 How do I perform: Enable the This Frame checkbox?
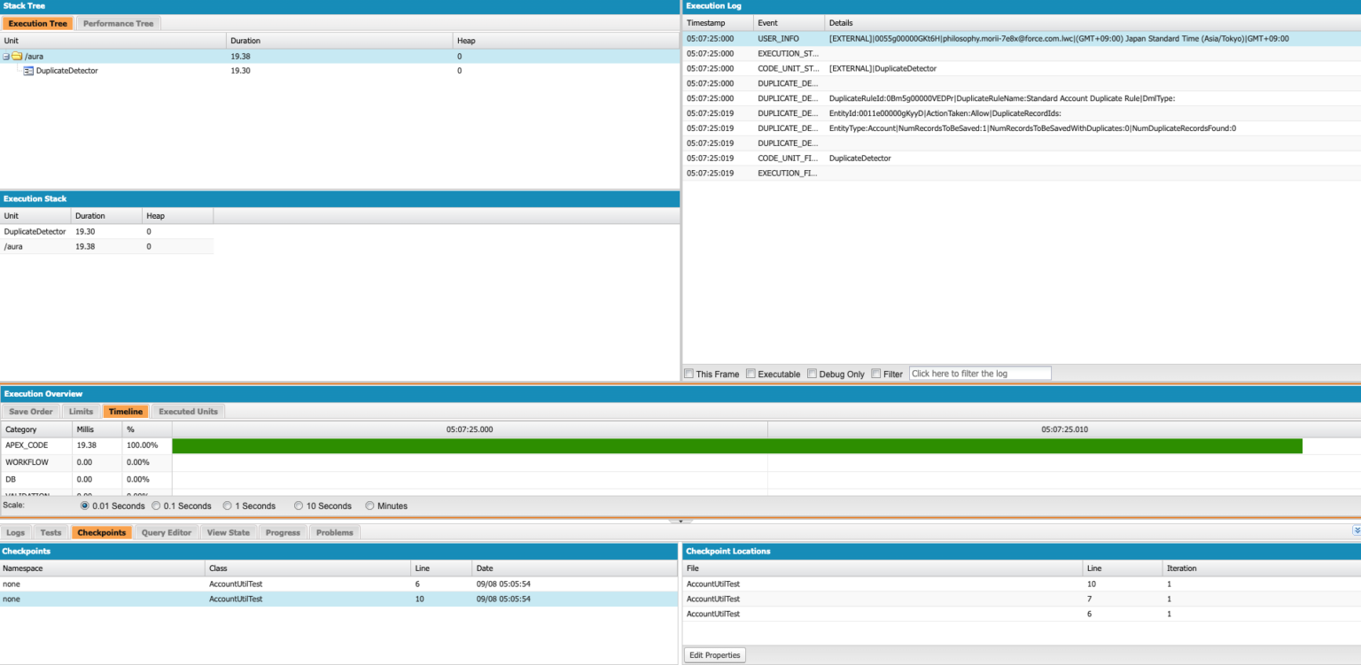click(x=688, y=373)
